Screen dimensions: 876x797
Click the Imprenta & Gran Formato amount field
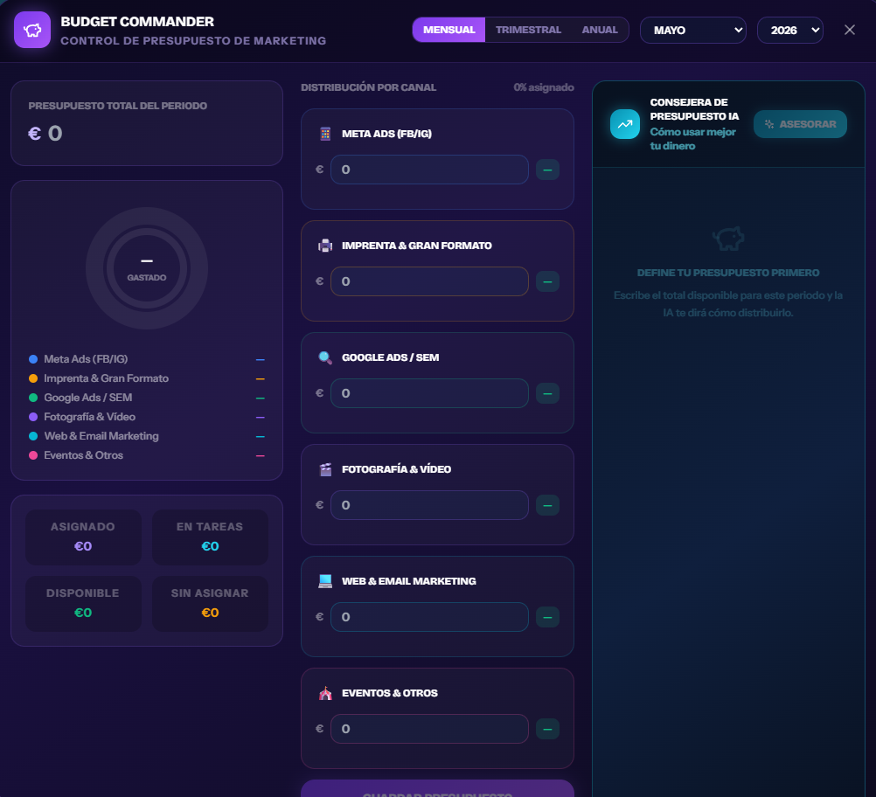tap(429, 281)
